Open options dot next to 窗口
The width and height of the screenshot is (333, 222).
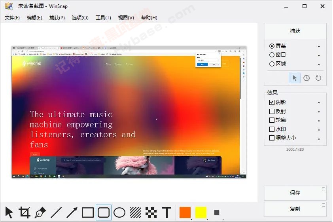pos(319,55)
